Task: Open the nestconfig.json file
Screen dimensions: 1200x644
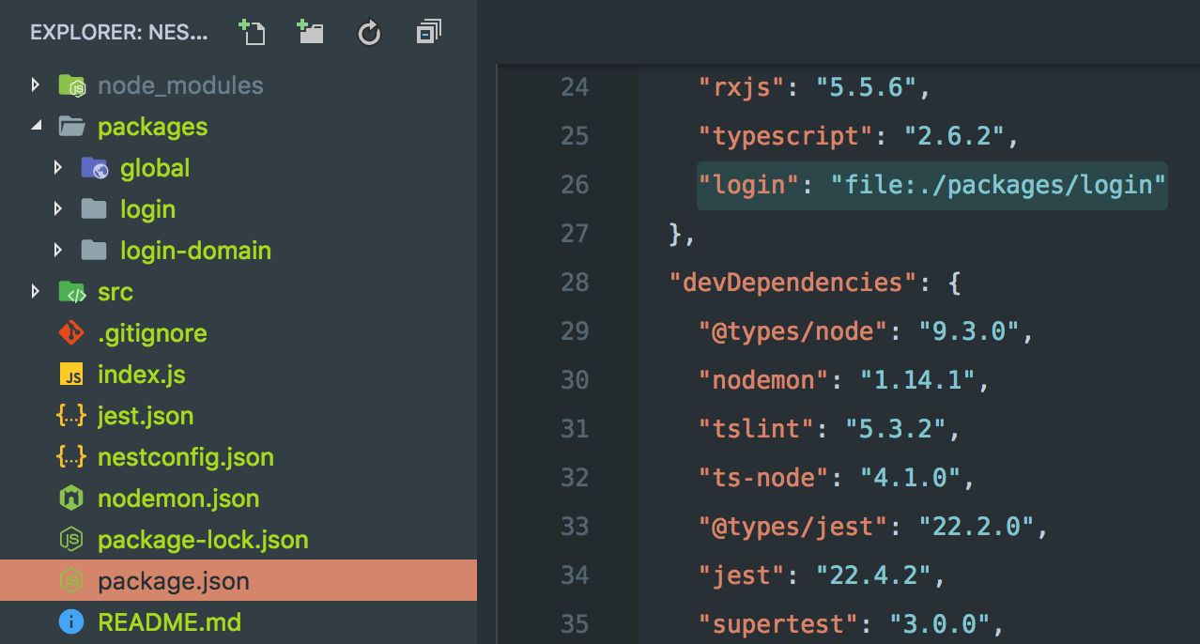Action: click(x=186, y=457)
